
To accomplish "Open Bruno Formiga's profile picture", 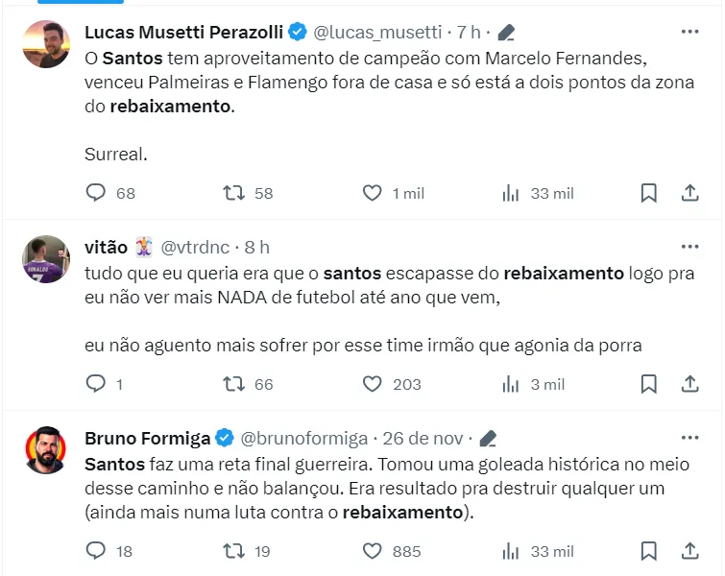I will coord(46,450).
